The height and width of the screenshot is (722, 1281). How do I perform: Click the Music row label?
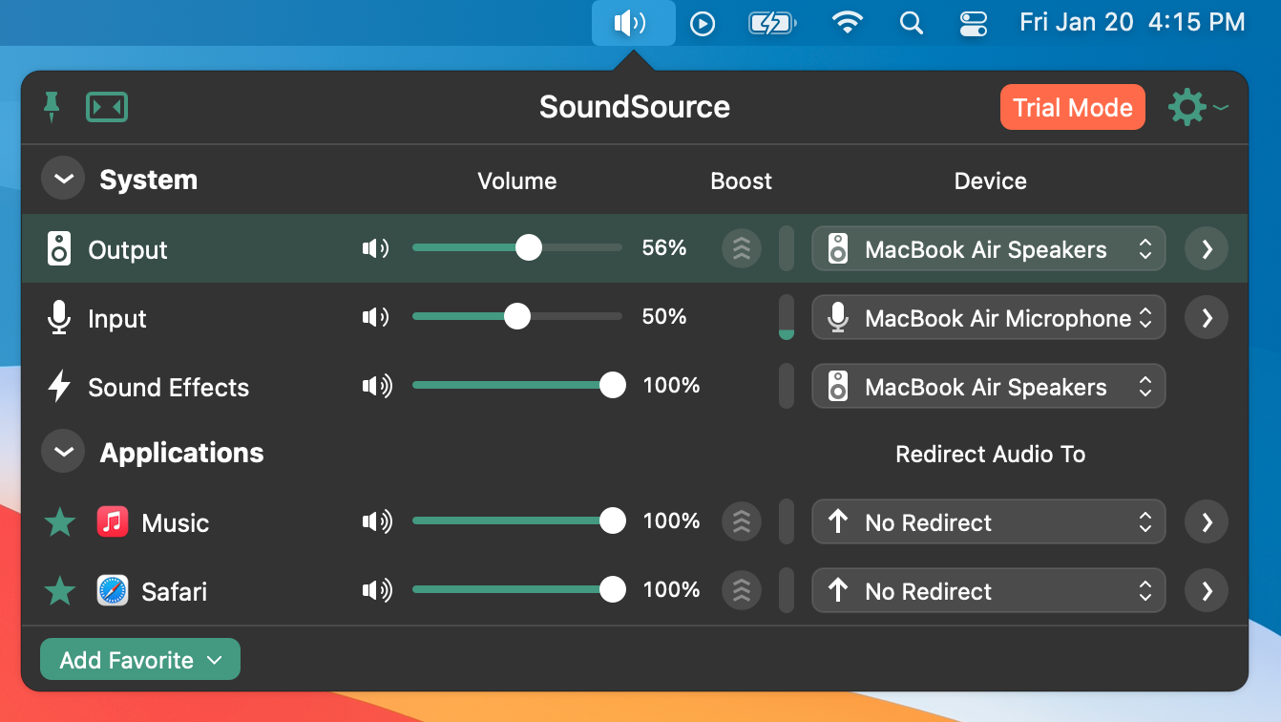[x=176, y=522]
